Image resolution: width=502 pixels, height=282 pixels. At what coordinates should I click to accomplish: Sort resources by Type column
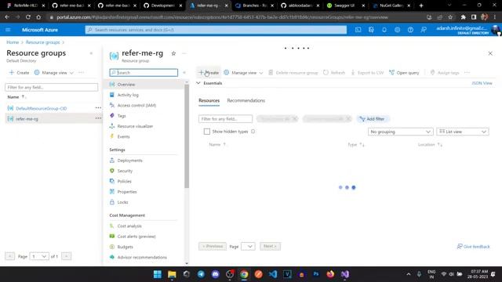[x=355, y=144]
